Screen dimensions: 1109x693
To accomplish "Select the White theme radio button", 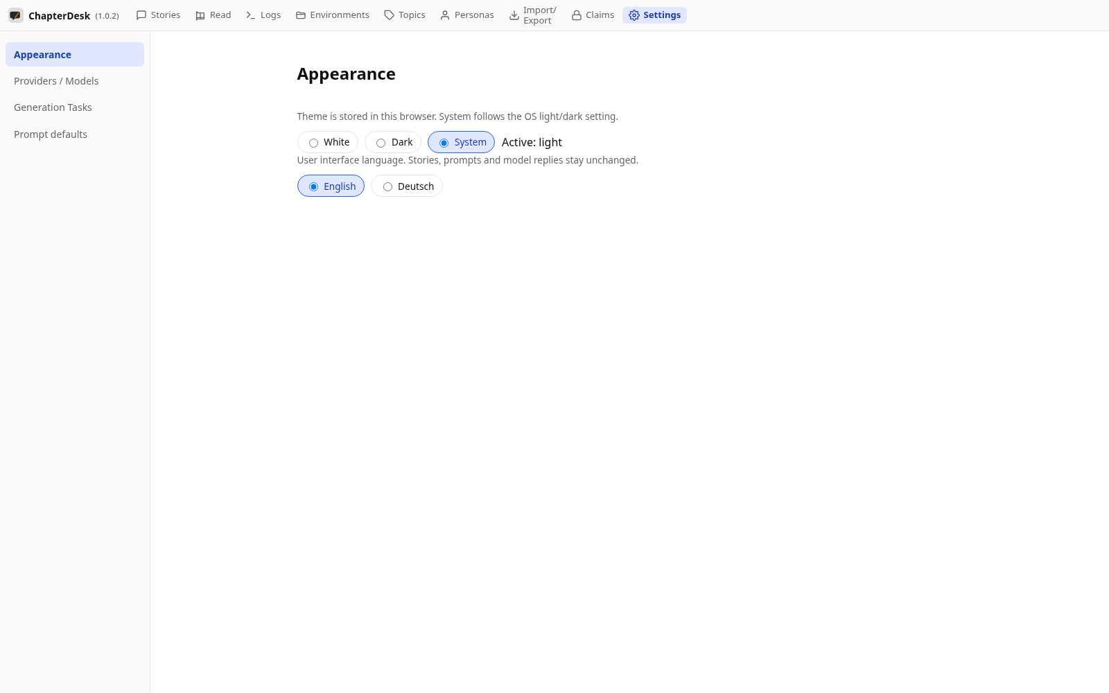I will [314, 143].
